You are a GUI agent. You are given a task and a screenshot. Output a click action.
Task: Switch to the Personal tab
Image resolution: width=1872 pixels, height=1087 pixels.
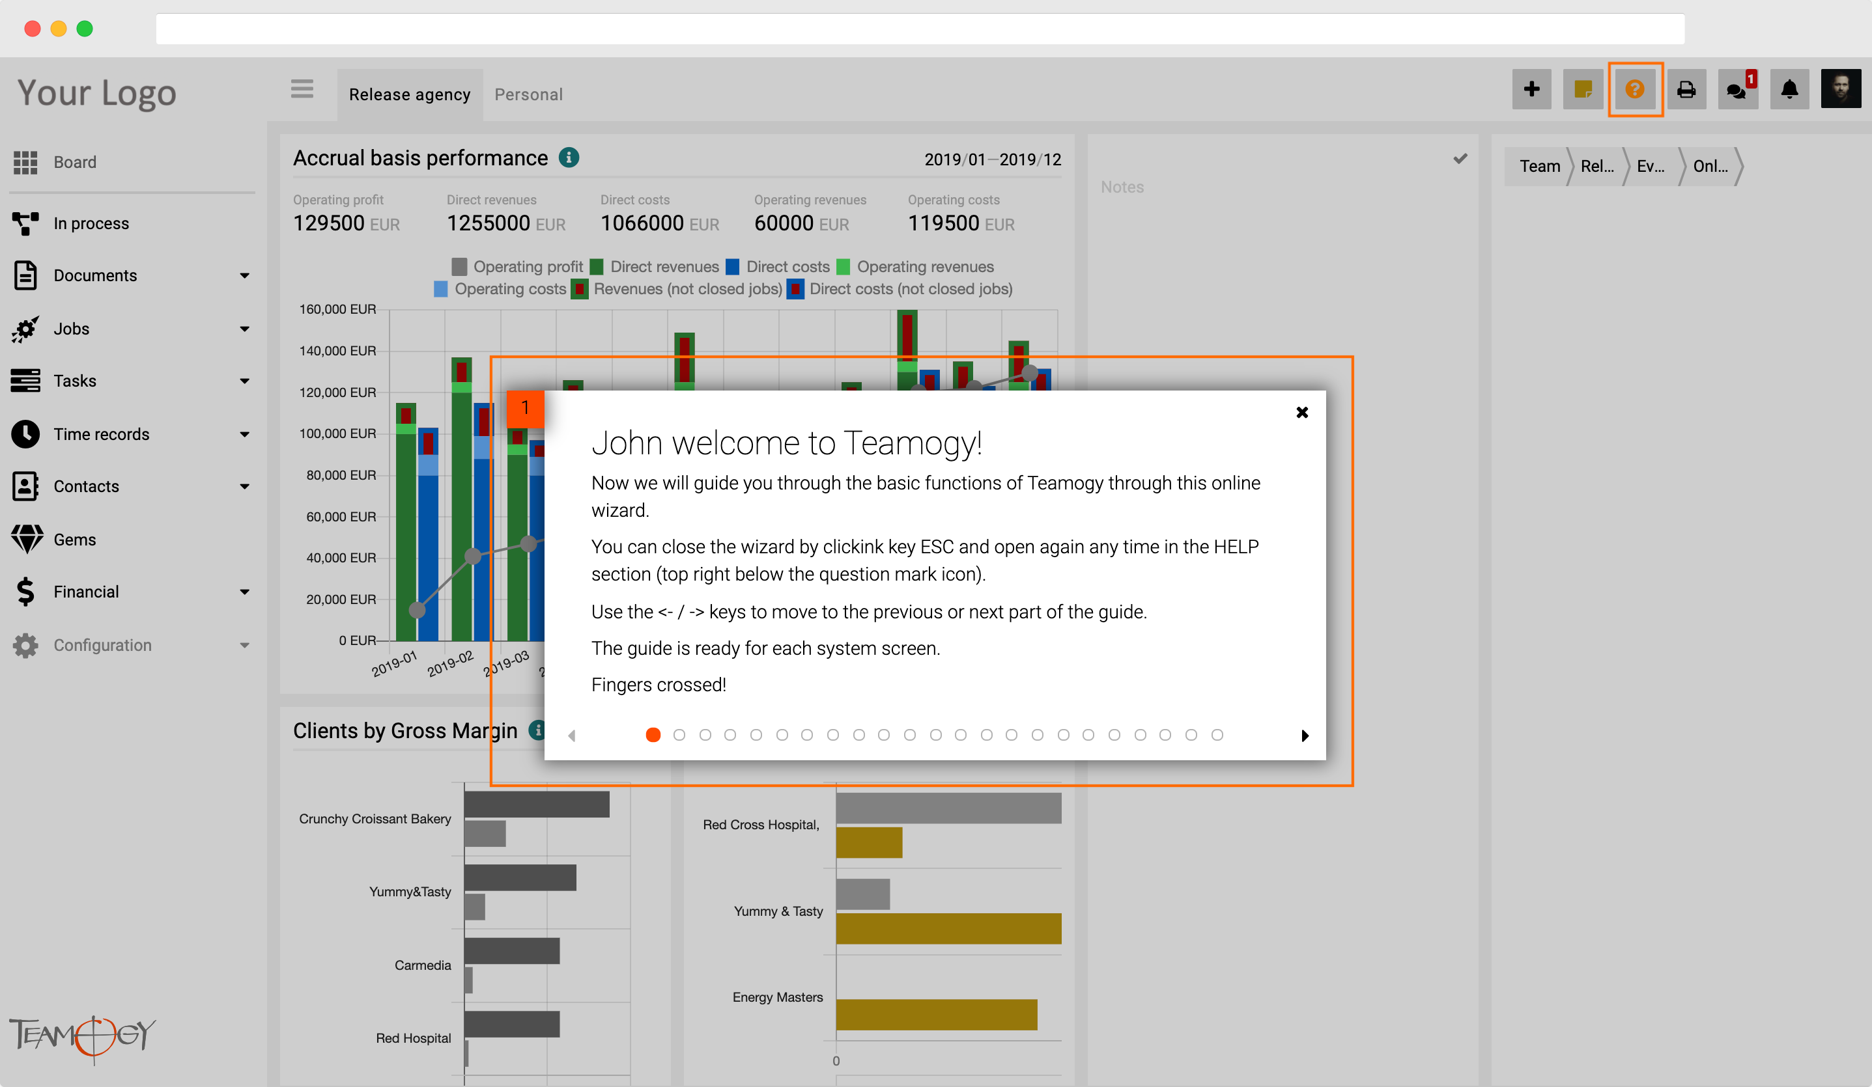529,94
